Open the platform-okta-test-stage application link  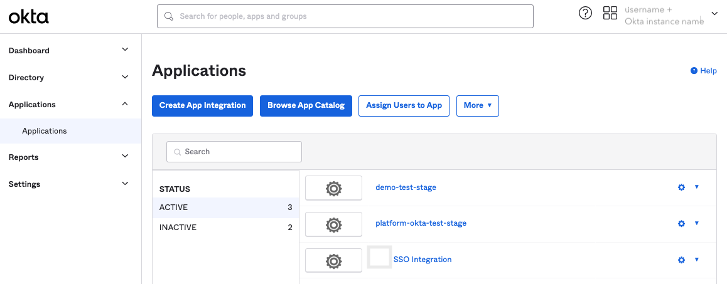[421, 223]
